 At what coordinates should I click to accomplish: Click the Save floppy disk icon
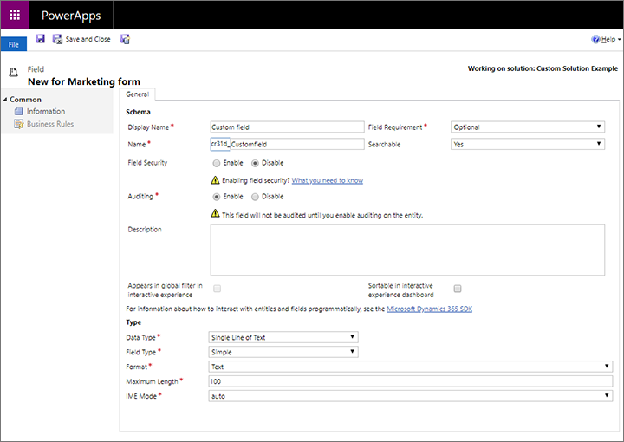point(40,39)
